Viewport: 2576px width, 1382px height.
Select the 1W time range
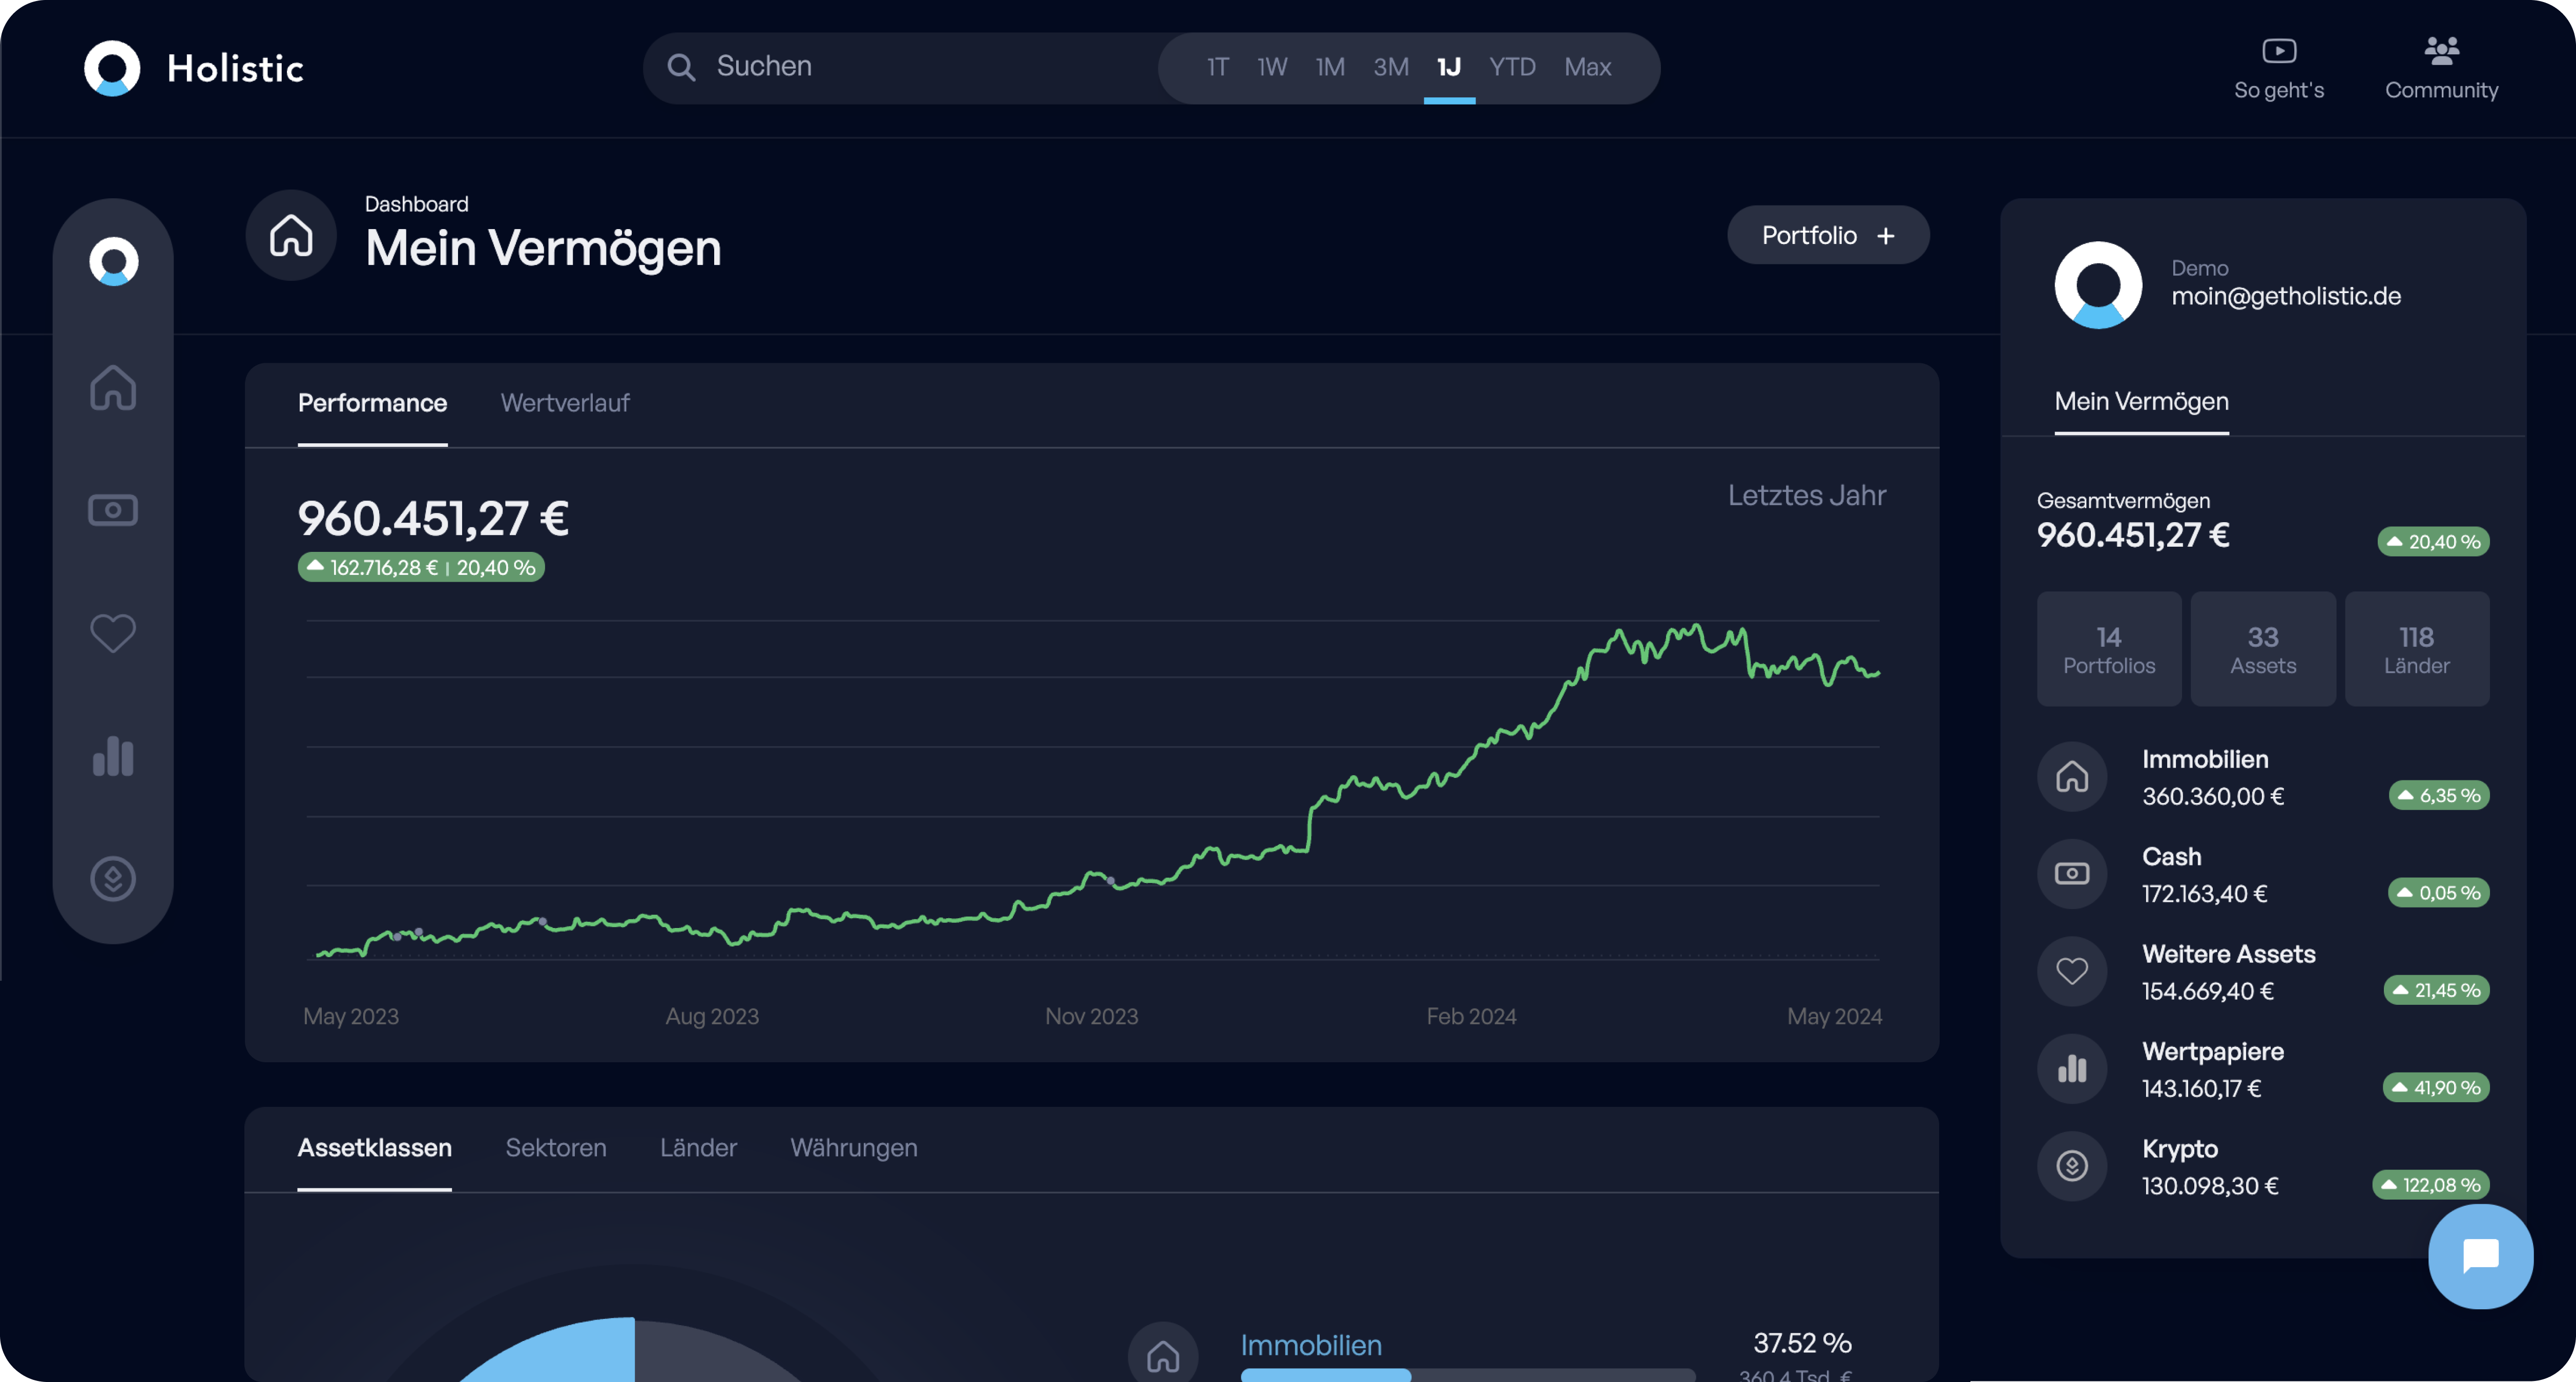[1272, 67]
